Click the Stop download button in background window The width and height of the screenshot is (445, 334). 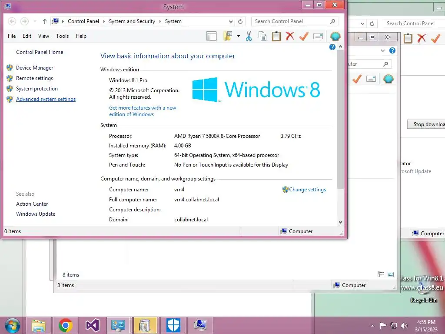coord(426,124)
